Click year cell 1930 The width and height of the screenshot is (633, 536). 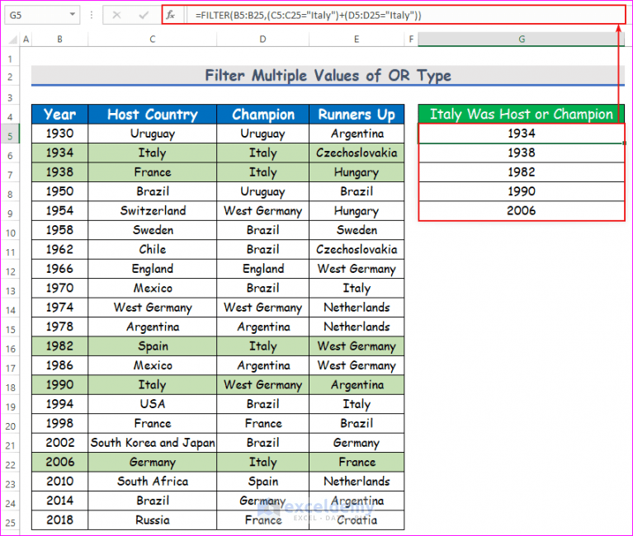click(x=59, y=134)
